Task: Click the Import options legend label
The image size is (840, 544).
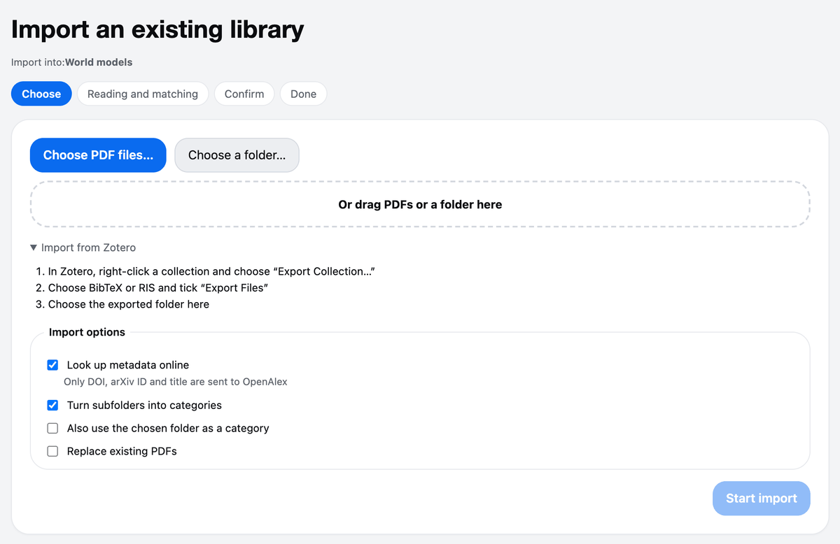Action: click(x=87, y=332)
